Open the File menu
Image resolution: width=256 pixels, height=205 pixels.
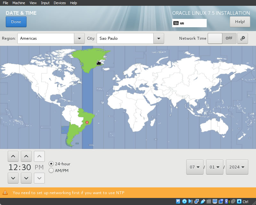(5, 3)
